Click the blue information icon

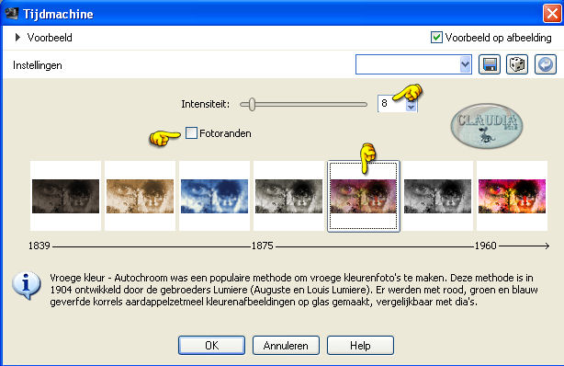click(26, 285)
